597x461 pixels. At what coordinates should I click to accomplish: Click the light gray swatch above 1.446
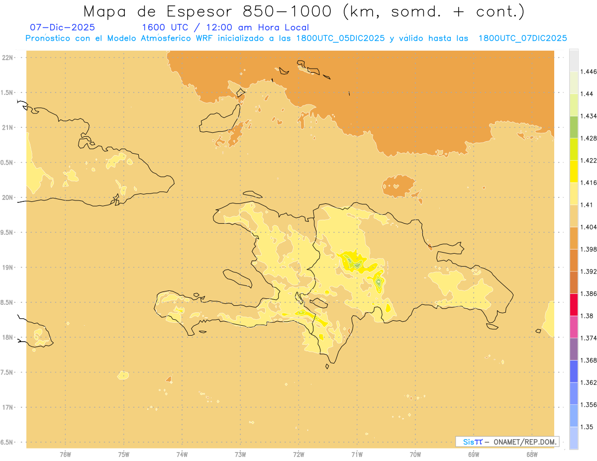(574, 60)
